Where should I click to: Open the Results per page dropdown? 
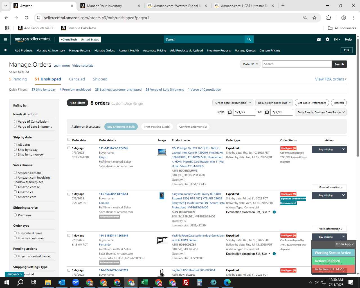[x=274, y=103]
